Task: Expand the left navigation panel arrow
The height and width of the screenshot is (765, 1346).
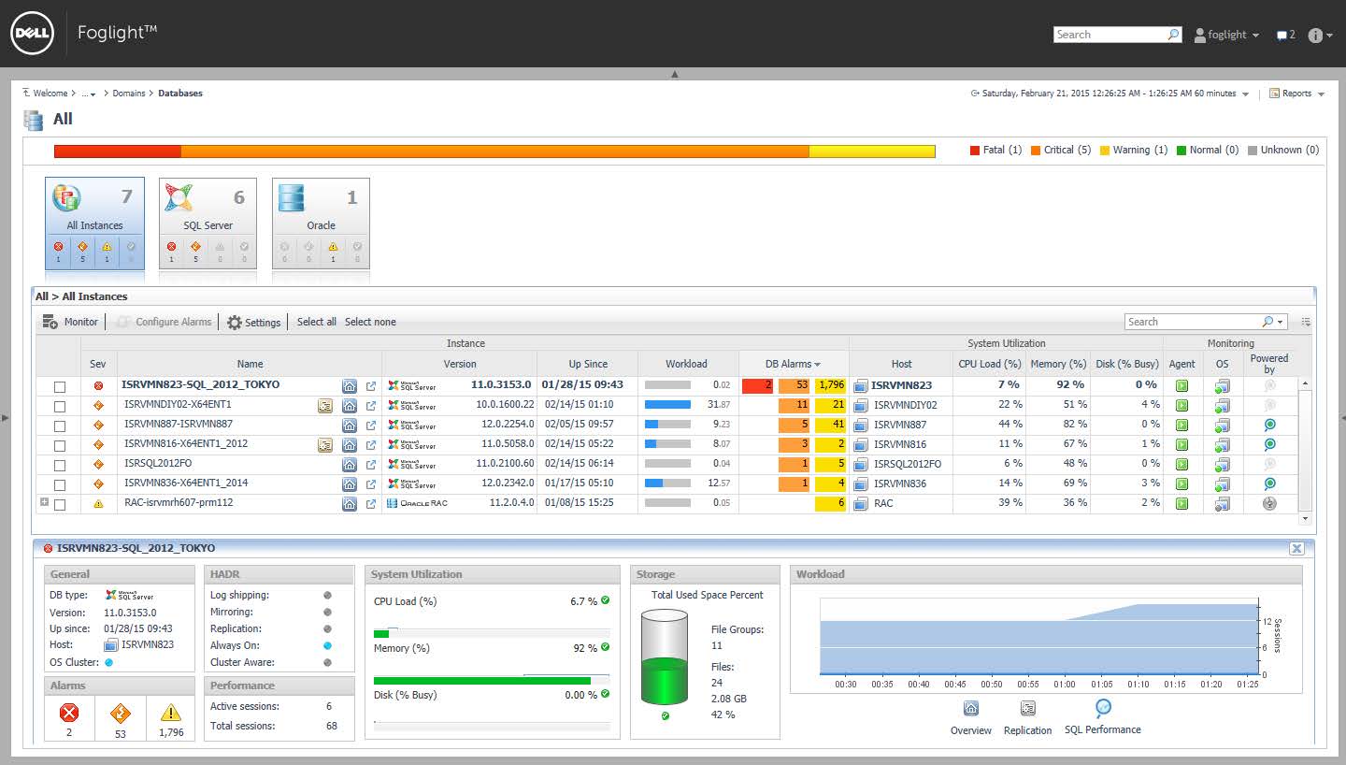Action: (x=6, y=417)
